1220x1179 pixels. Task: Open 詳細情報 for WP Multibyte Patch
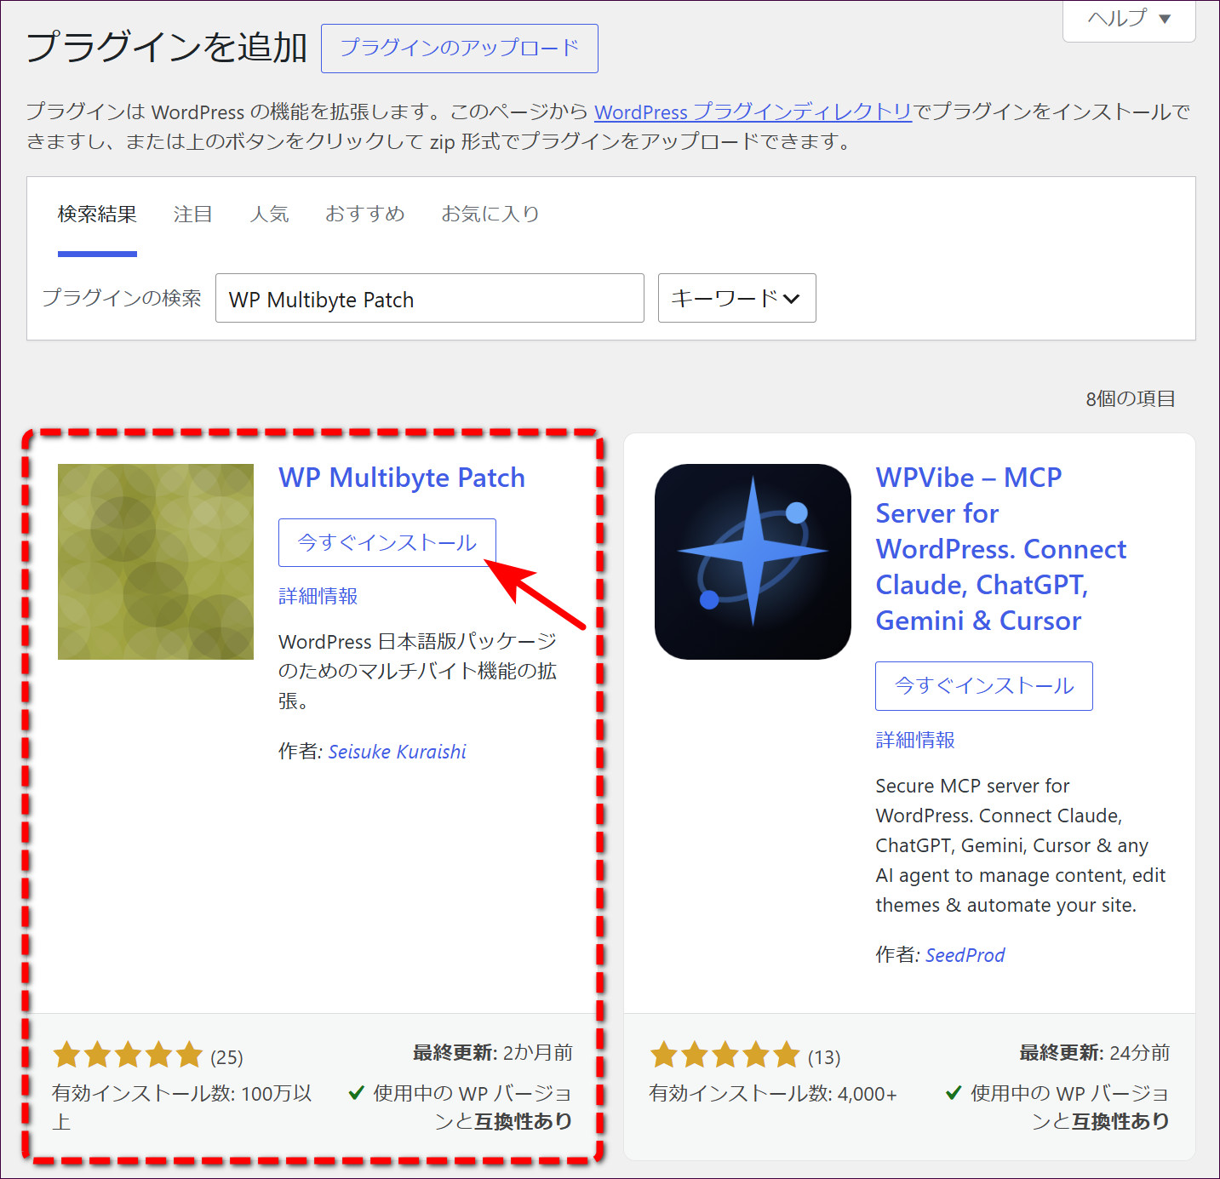318,596
